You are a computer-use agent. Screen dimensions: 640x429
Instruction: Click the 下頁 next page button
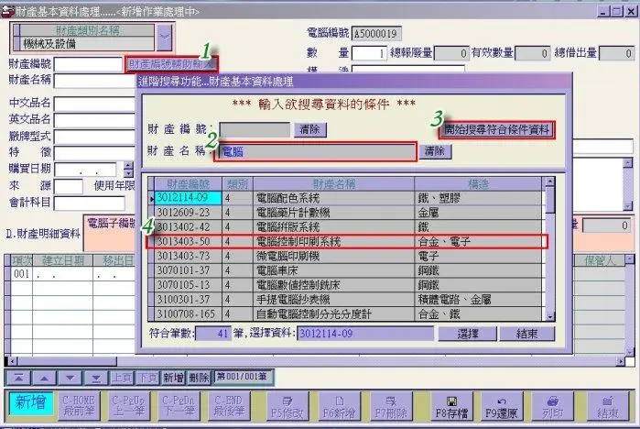click(x=147, y=378)
